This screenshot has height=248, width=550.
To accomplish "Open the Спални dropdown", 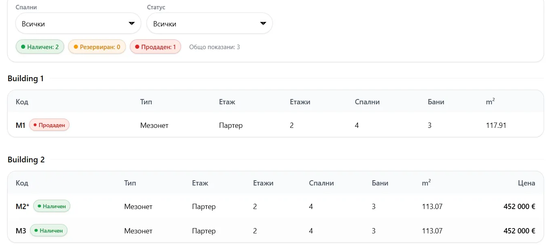I will [78, 24].
